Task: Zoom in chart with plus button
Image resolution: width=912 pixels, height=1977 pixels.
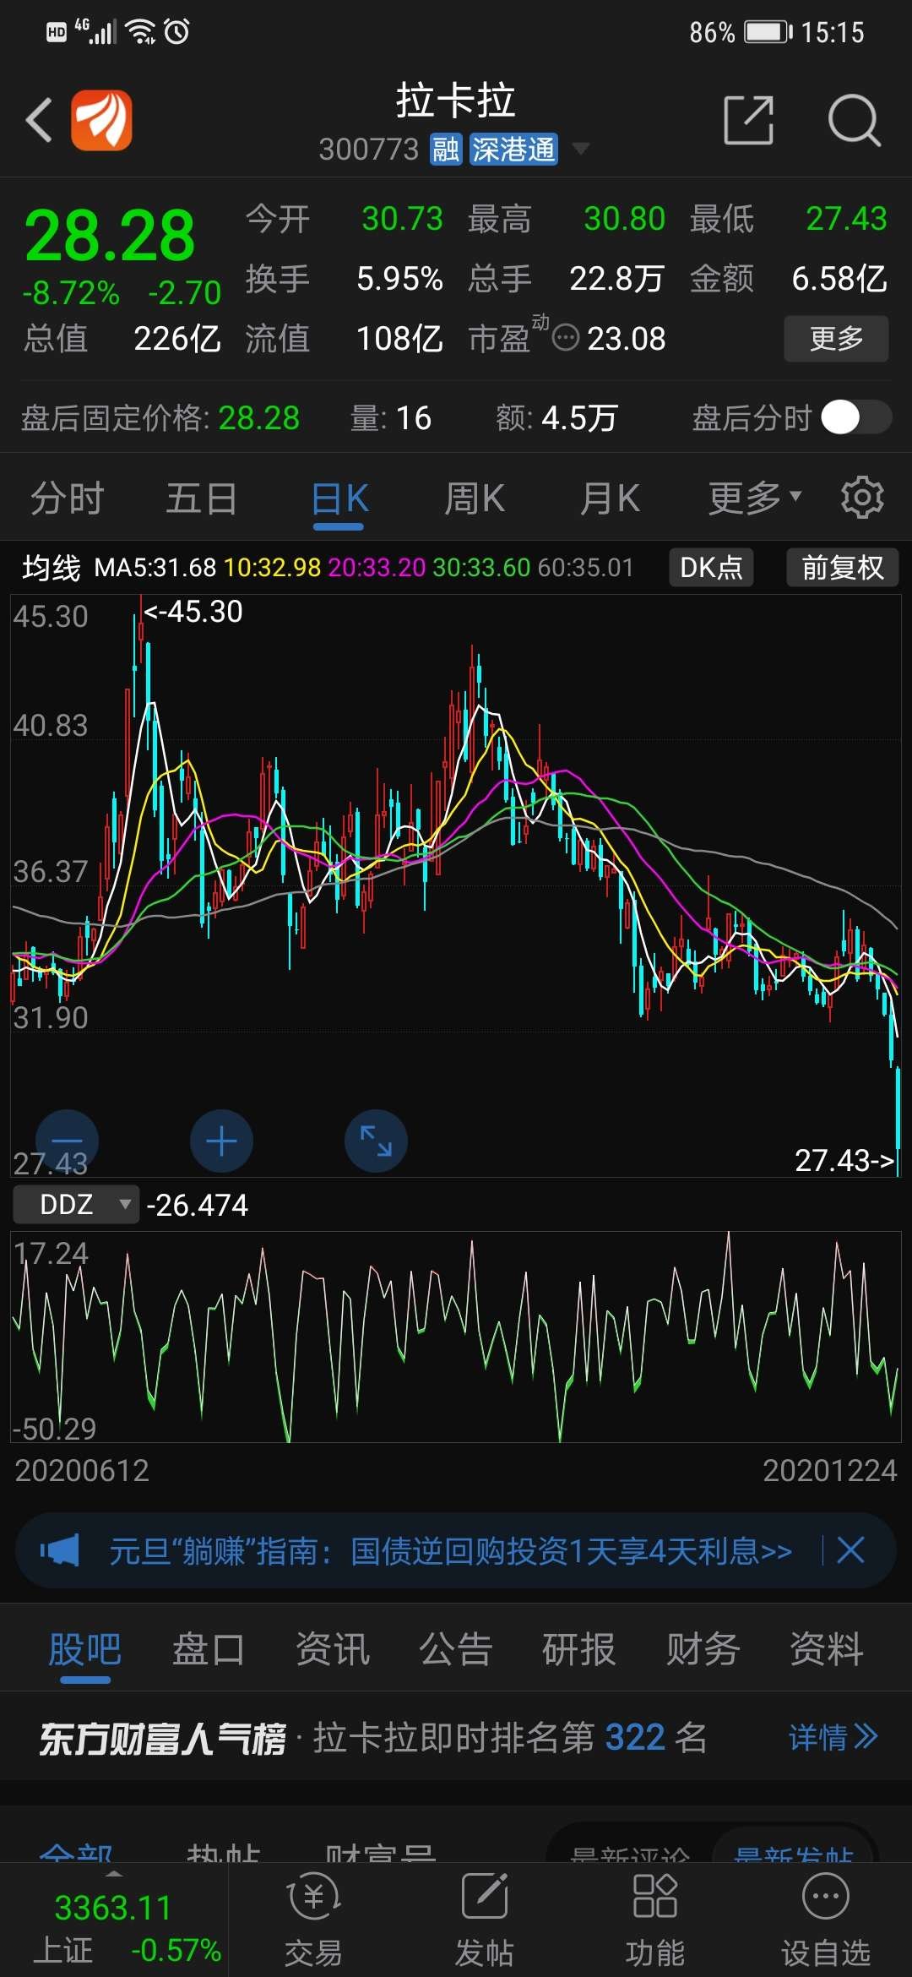Action: point(221,1141)
